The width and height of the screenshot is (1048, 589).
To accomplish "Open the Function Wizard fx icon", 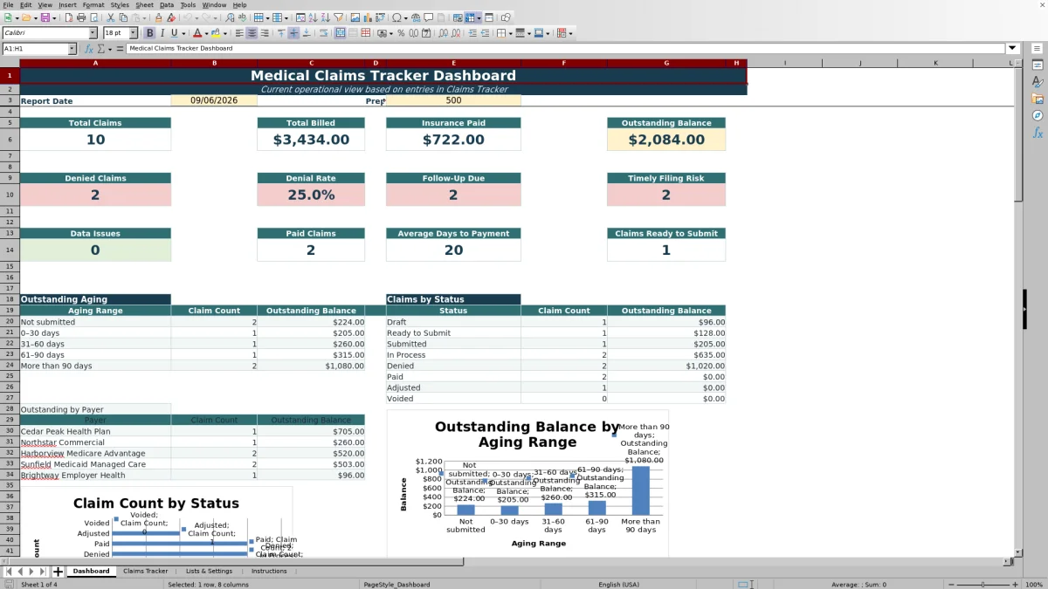I will [x=88, y=49].
